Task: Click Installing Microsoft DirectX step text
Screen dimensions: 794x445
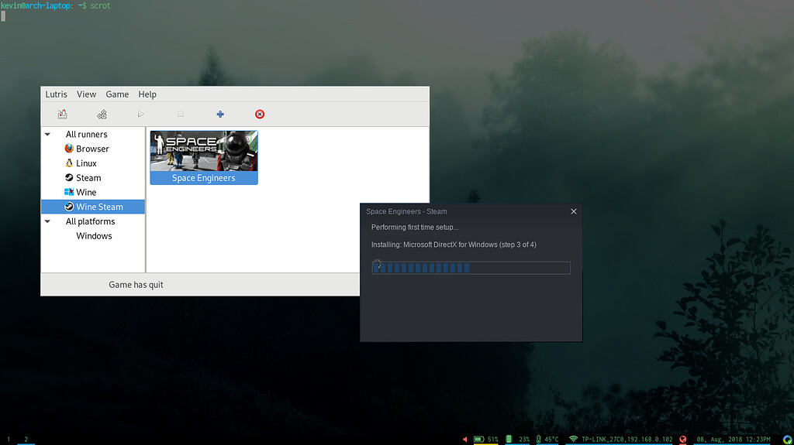Action: pyautogui.click(x=454, y=245)
